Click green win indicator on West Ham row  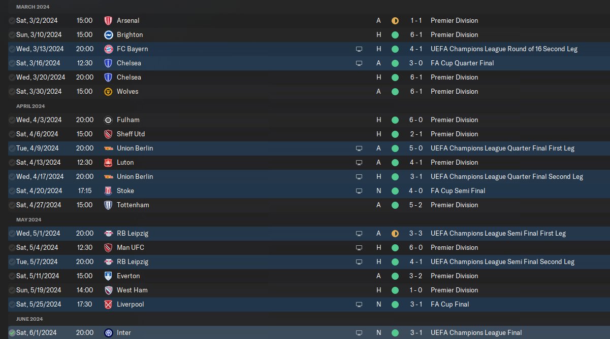(x=395, y=290)
